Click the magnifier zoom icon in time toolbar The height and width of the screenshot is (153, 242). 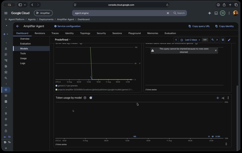pos(213,40)
